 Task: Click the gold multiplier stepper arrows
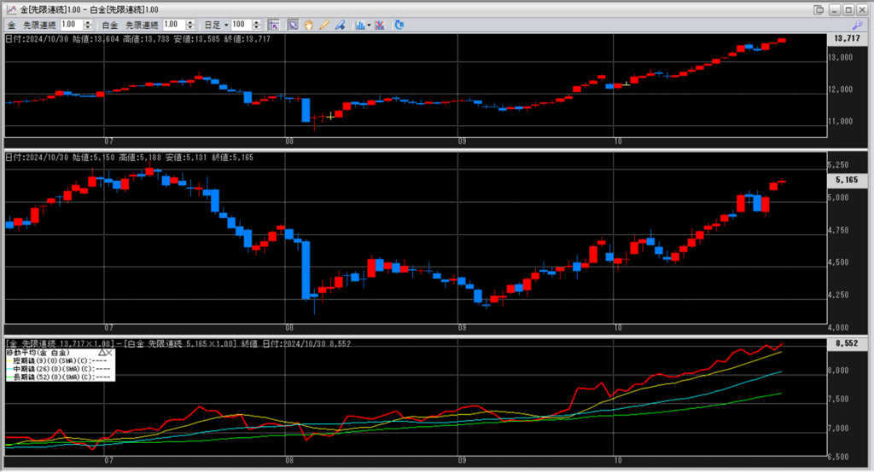click(89, 25)
